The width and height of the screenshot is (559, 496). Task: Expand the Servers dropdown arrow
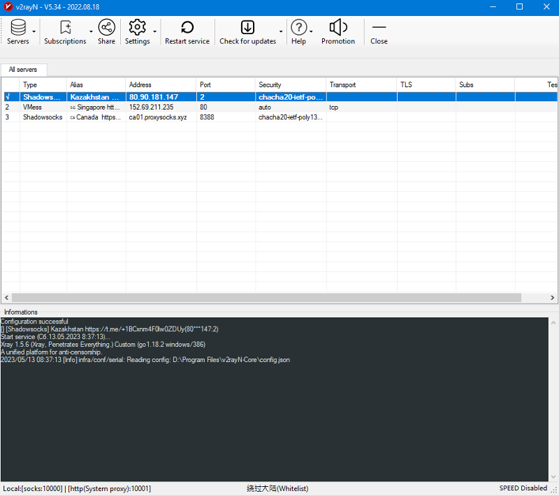(34, 31)
